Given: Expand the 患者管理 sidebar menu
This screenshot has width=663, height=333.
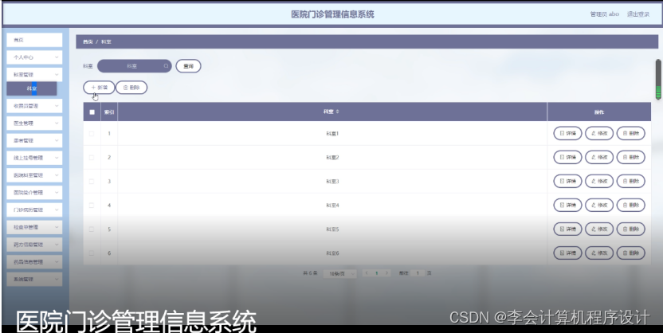Looking at the screenshot, I should click(x=34, y=140).
